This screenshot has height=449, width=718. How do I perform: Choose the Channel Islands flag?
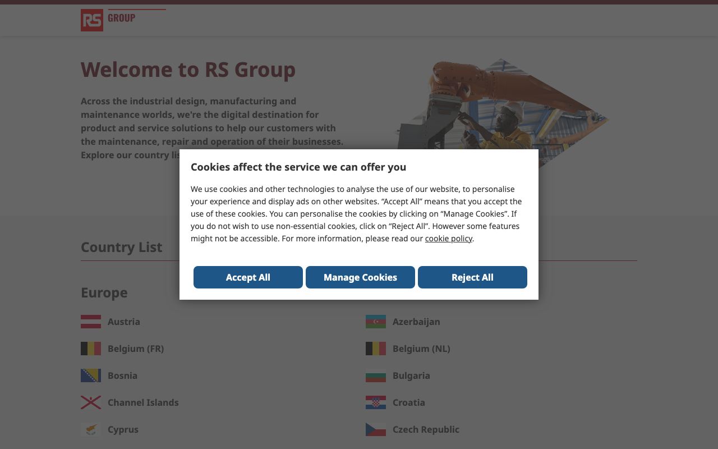[91, 402]
